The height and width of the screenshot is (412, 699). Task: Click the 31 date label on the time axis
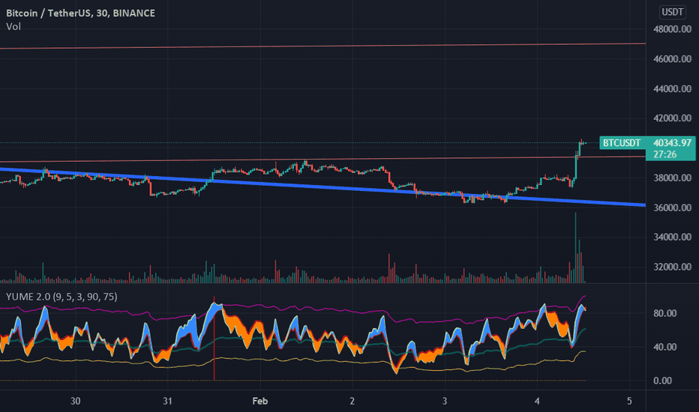tap(167, 401)
